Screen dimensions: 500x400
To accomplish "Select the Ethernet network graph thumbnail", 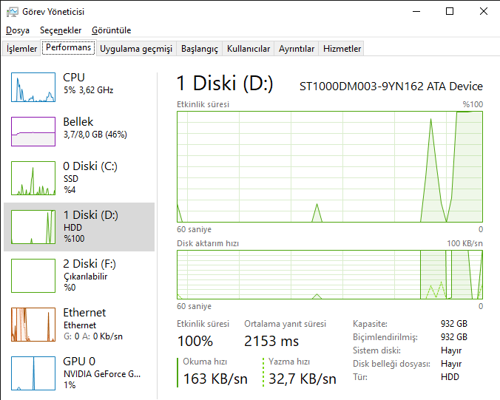I will (33, 324).
